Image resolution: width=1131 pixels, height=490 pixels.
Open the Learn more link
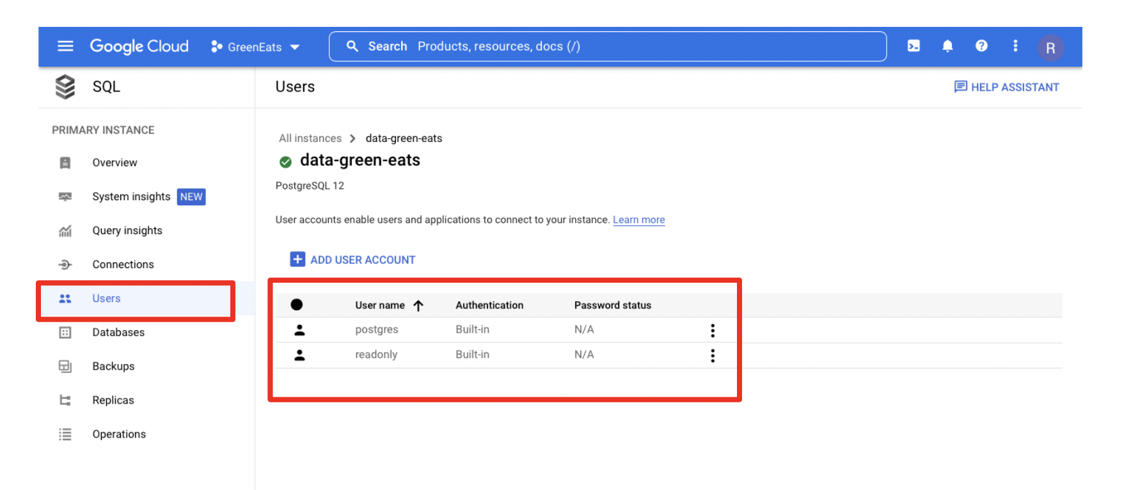tap(639, 219)
